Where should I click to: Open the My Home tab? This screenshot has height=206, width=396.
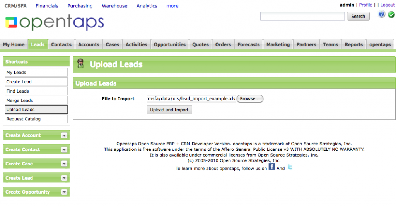pyautogui.click(x=14, y=44)
